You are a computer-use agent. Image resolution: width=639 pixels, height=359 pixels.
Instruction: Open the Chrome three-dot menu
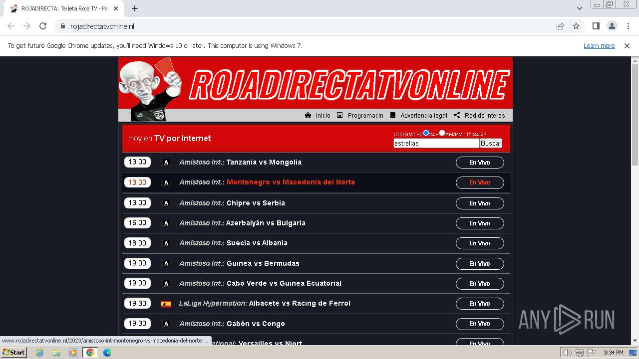[628, 26]
